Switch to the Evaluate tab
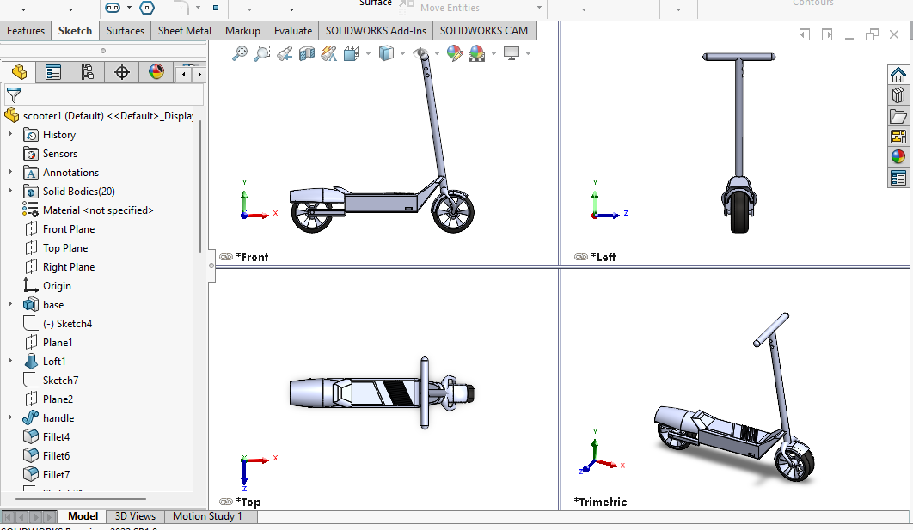Viewport: 913px width, 530px height. point(293,31)
